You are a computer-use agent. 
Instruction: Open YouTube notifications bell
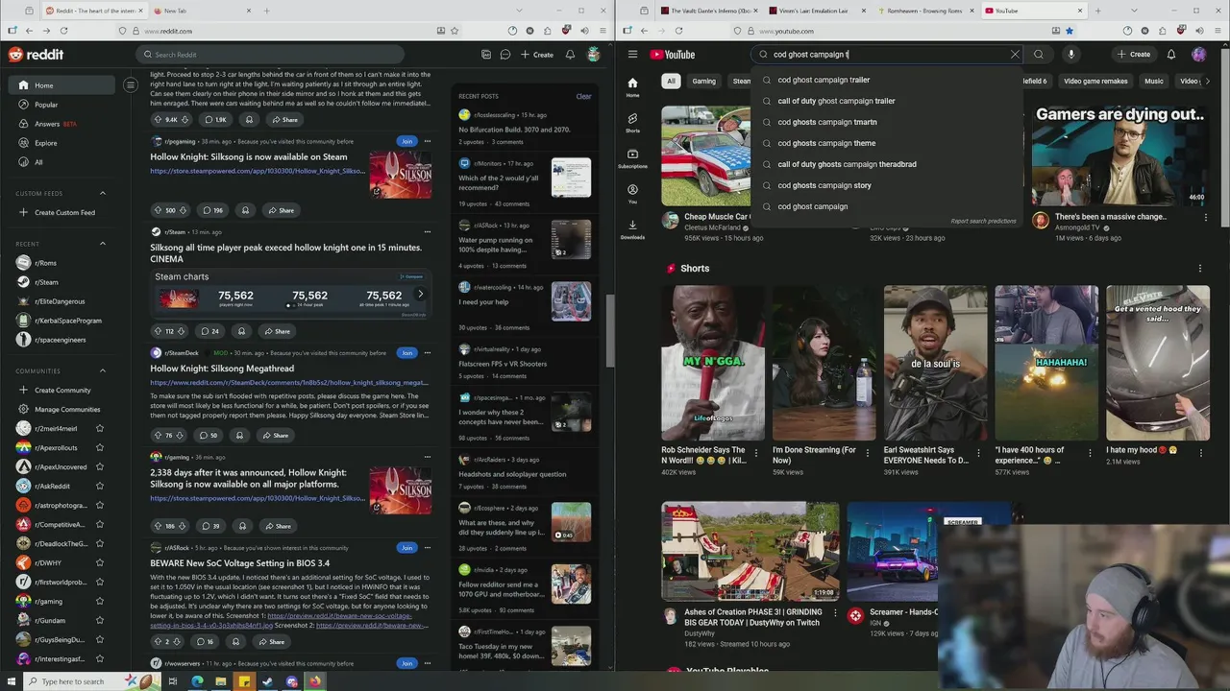click(1170, 55)
